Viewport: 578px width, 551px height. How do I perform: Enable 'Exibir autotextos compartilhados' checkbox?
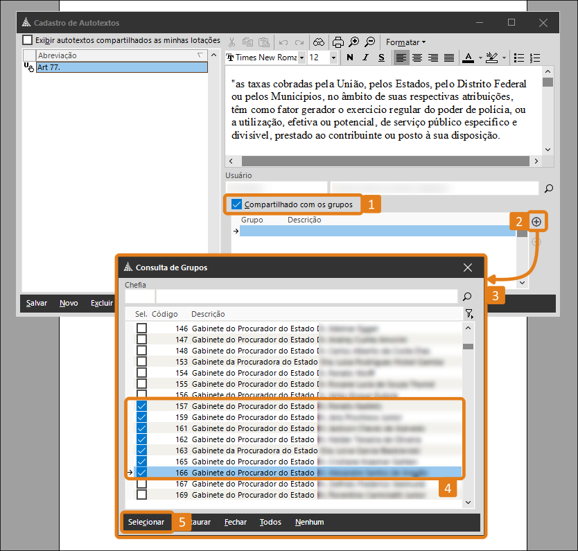click(28, 40)
